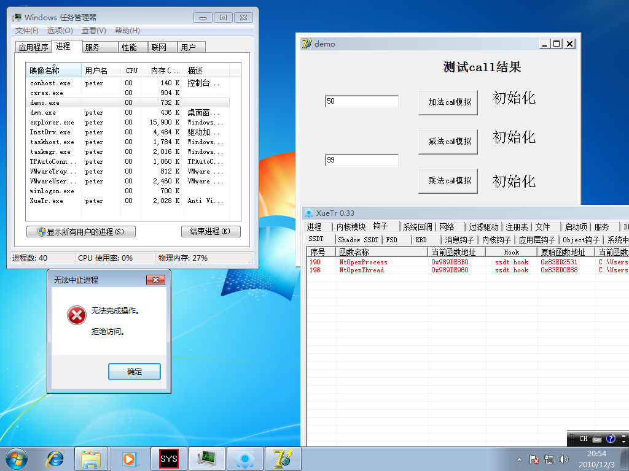Sort processes by CPU column header
629x471 pixels.
pos(131,71)
